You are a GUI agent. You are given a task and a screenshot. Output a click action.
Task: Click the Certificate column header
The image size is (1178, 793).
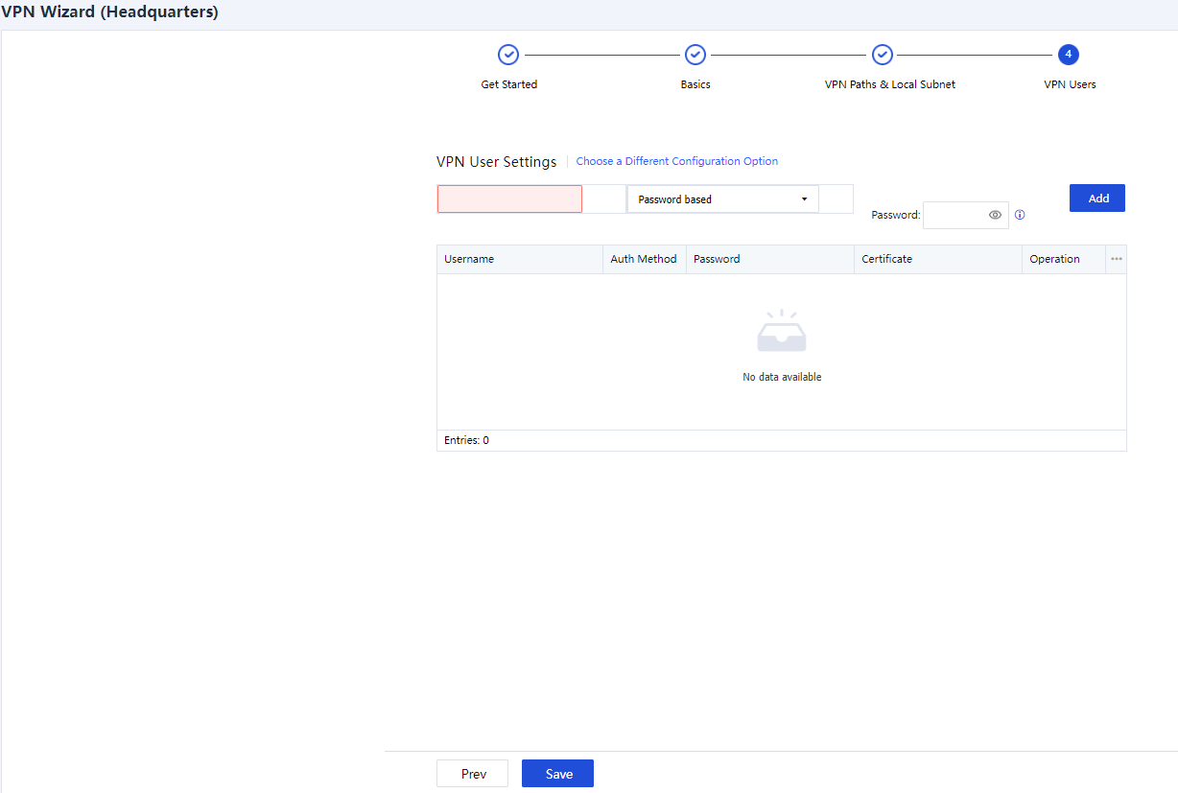pos(886,259)
